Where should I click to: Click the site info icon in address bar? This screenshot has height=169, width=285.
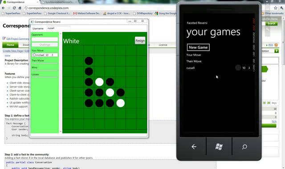coord(26,8)
